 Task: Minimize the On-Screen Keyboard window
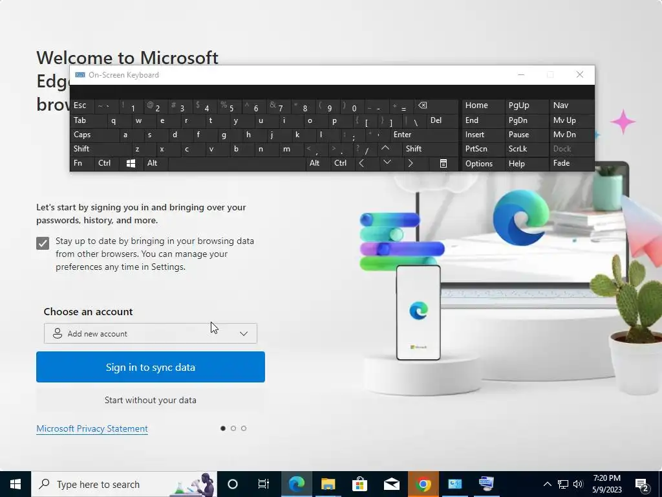tap(521, 75)
